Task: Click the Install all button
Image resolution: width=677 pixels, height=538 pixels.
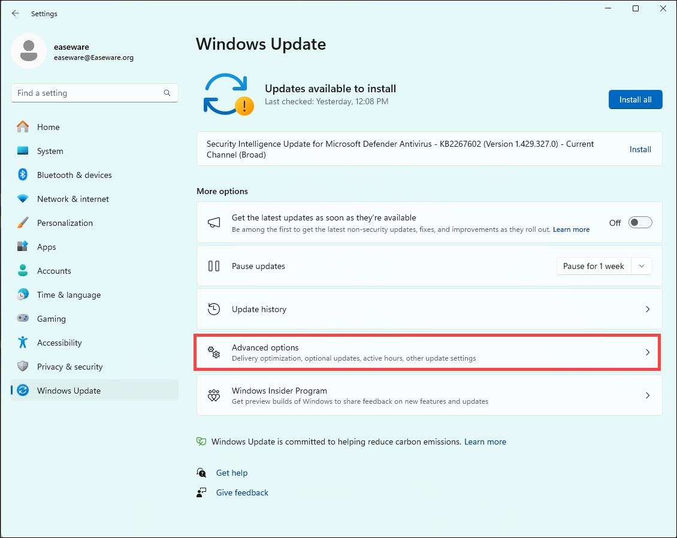Action: pos(635,99)
